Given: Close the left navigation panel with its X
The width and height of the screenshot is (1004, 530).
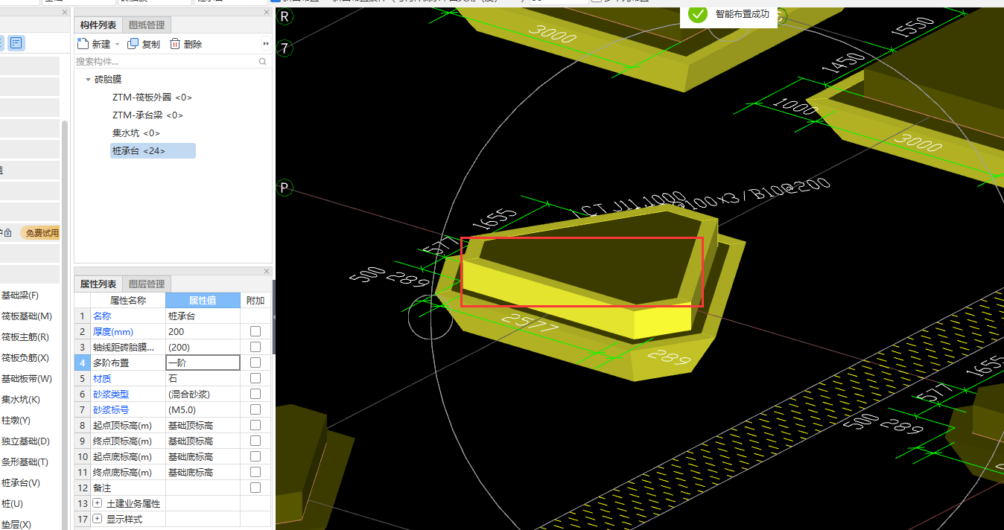Looking at the screenshot, I should (x=66, y=13).
